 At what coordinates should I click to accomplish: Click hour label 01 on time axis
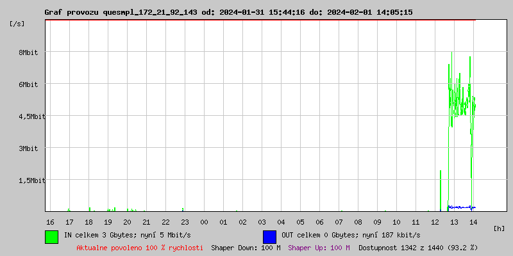(223, 222)
